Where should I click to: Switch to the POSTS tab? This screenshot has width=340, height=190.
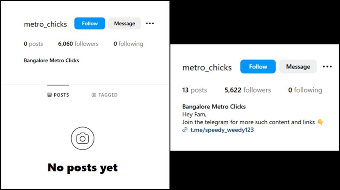pyautogui.click(x=58, y=95)
